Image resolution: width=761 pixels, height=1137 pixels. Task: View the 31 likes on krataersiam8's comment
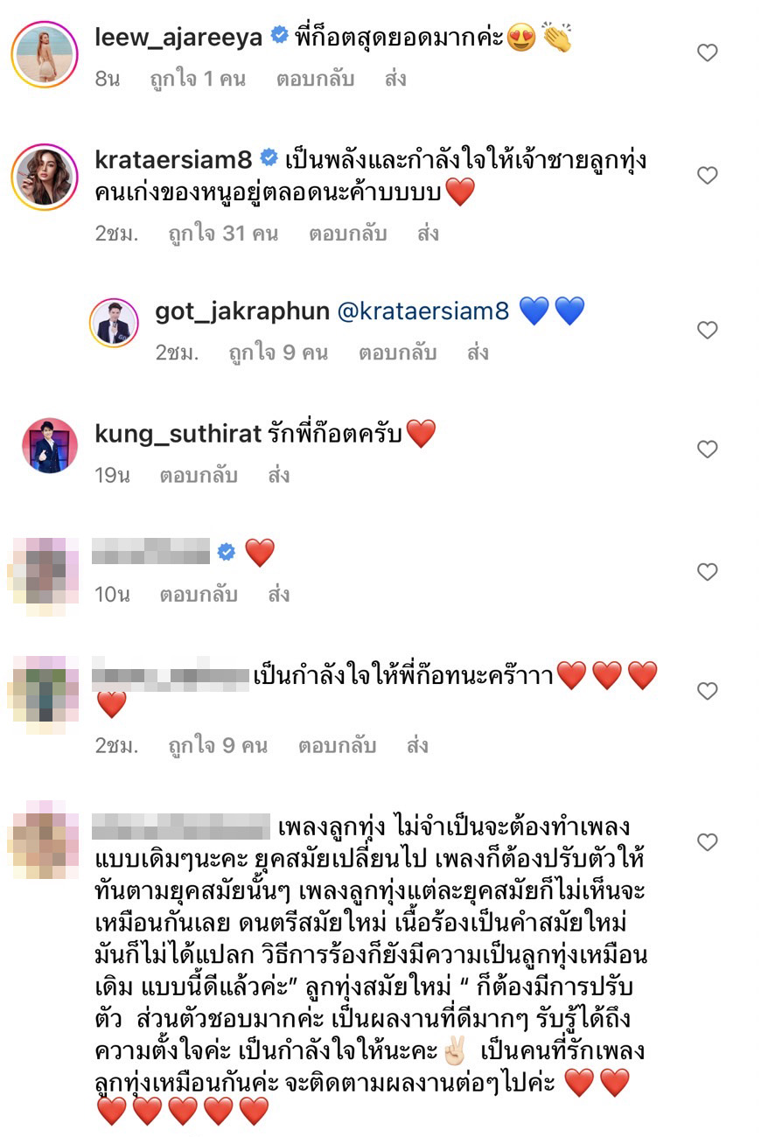point(223,234)
